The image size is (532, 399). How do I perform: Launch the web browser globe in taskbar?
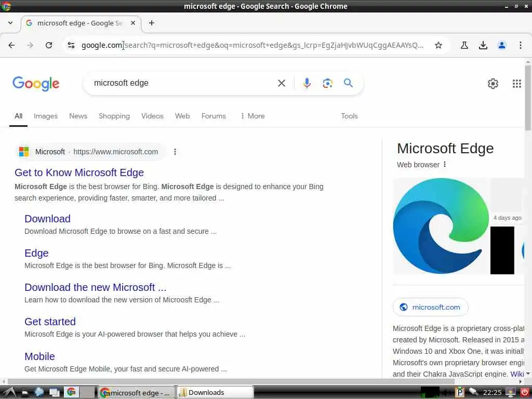39,393
